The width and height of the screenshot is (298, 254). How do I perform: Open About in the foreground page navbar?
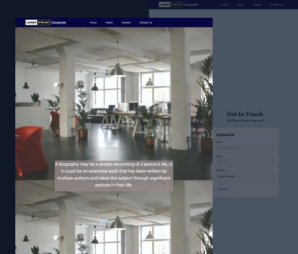point(109,22)
